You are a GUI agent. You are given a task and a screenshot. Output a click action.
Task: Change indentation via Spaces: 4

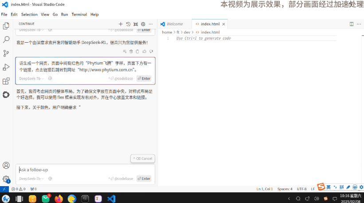pos(285,189)
